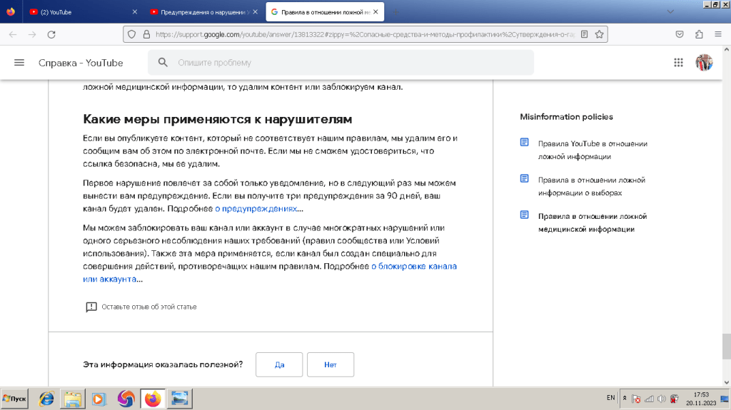Expand the list all tabs chevron
The image size is (731, 410).
pyautogui.click(x=670, y=11)
